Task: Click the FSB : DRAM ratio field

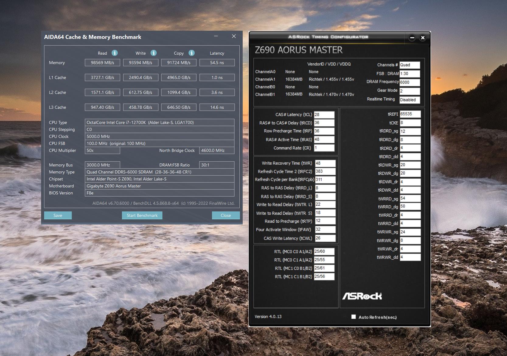Action: coord(410,74)
